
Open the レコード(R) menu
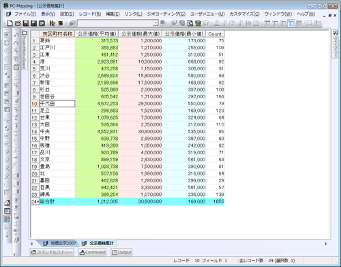click(x=90, y=14)
